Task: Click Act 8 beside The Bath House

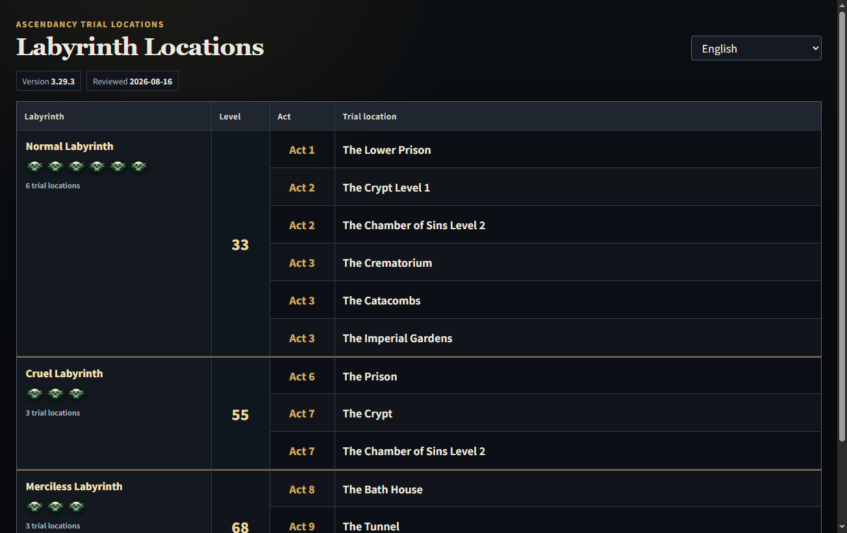Action: [302, 490]
